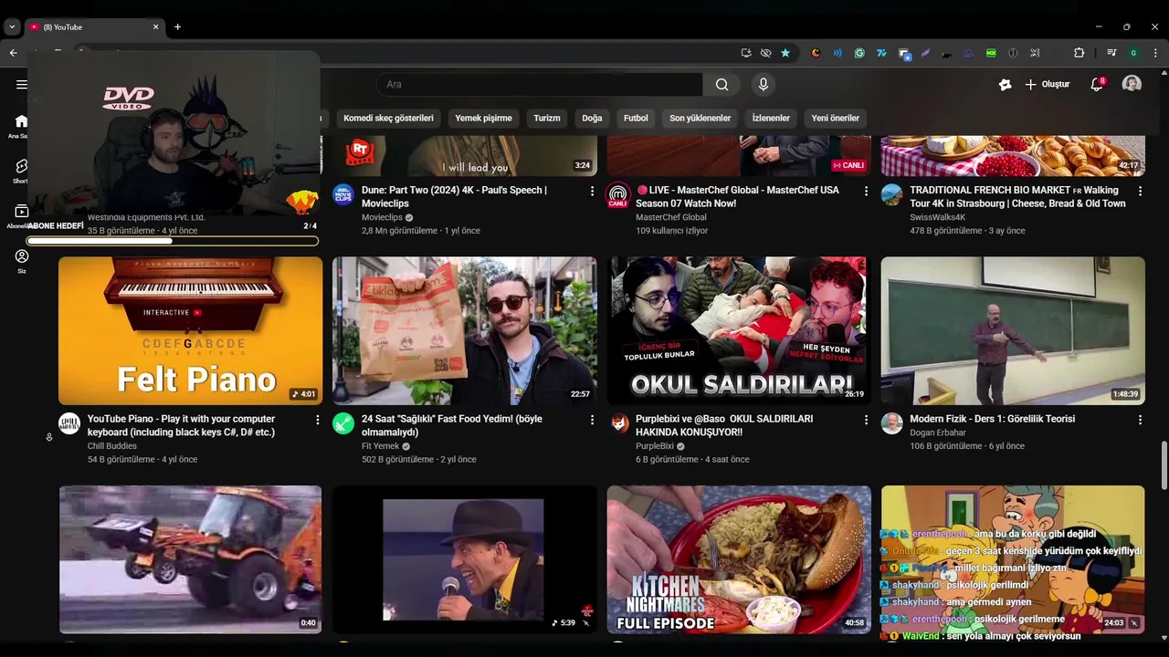Open the browser media controls icon

tap(1111, 53)
